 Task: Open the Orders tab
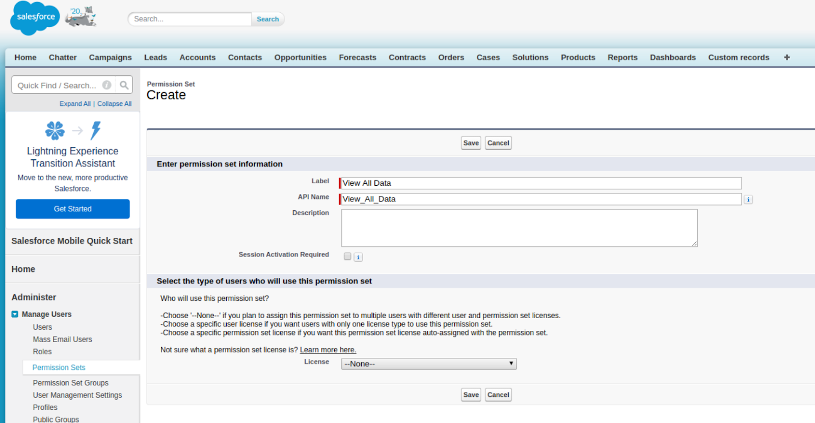tap(451, 58)
